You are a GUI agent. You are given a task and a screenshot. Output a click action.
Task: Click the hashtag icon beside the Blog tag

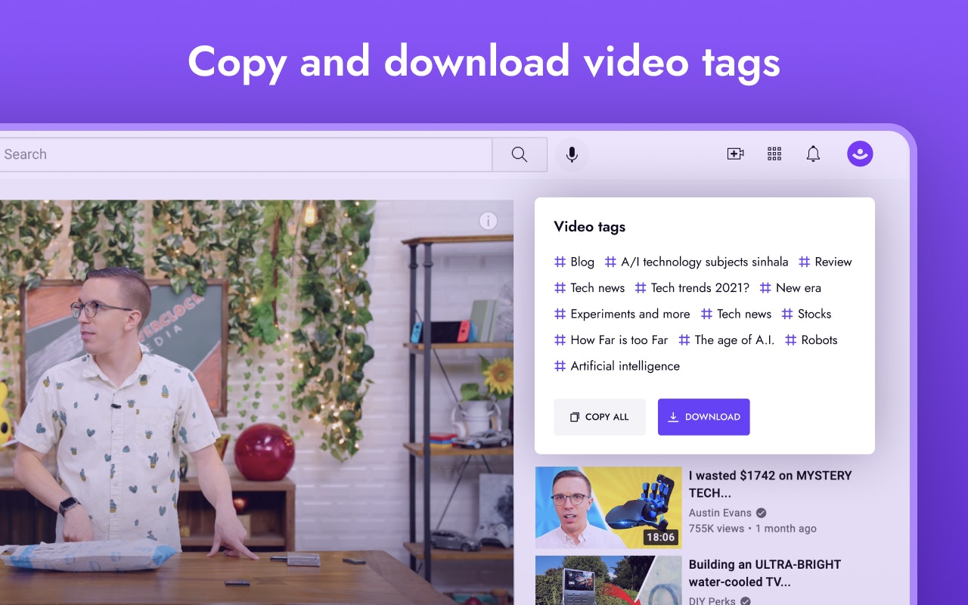(558, 262)
